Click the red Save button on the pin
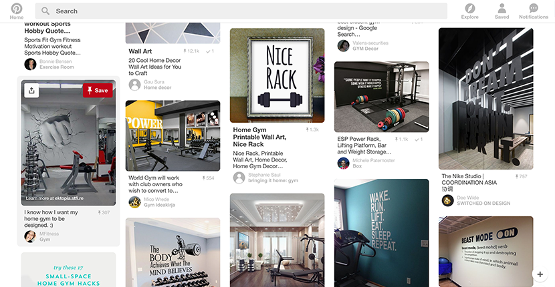555x287 pixels. pos(98,91)
